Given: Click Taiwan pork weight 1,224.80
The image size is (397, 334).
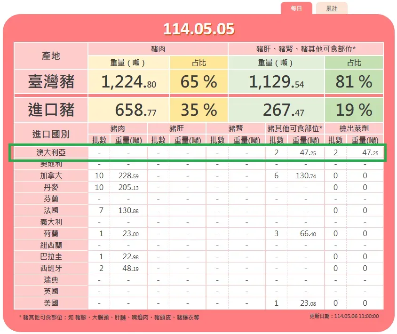Looking at the screenshot, I should pyautogui.click(x=128, y=82).
